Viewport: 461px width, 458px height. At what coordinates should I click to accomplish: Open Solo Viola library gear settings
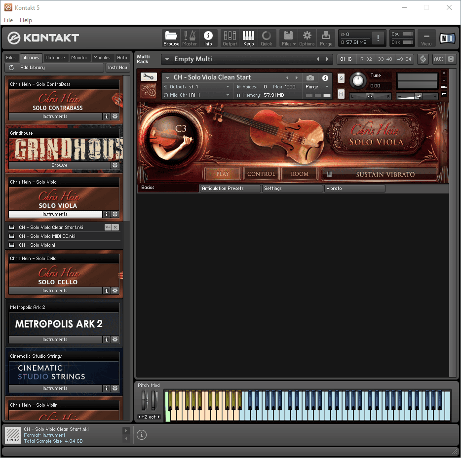115,214
